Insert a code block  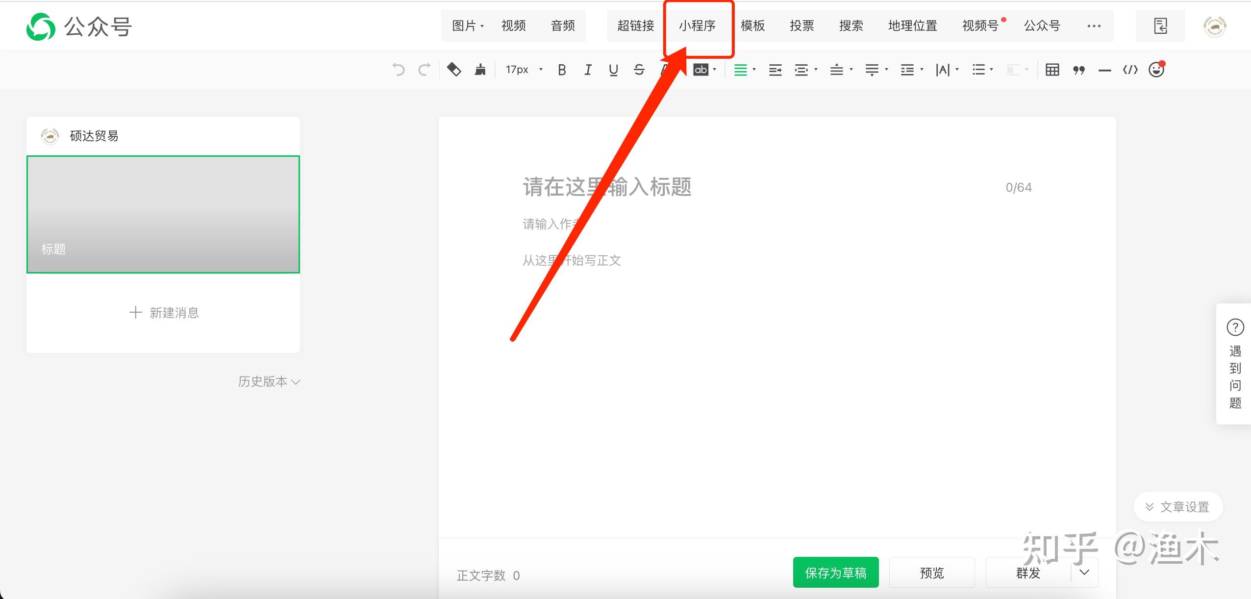(1130, 70)
